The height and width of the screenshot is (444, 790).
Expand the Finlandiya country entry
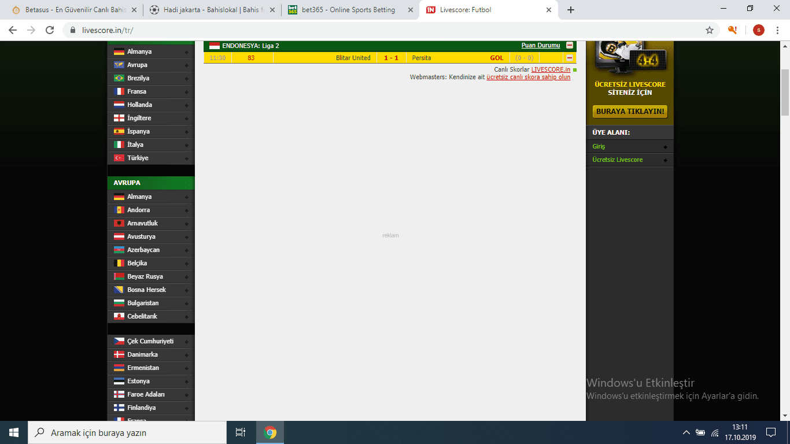pos(151,408)
